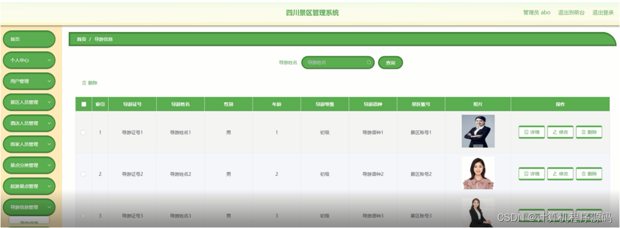620x228 pixels.
Task: Check the checkbox for row 导游姓名1
Action: (83, 133)
